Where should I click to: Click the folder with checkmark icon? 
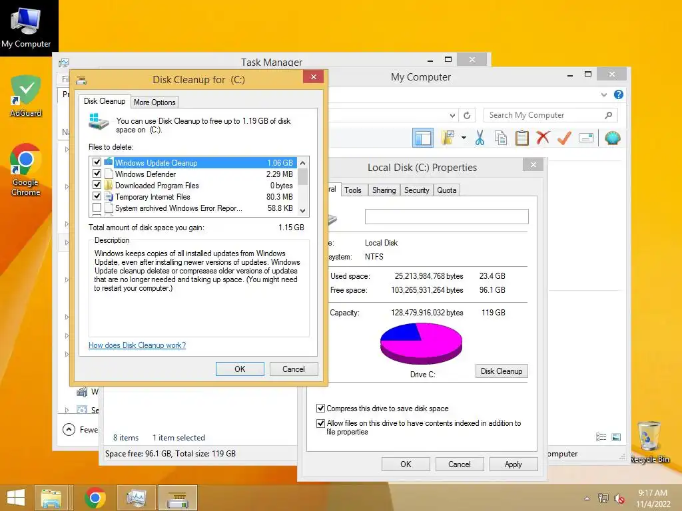tap(448, 138)
